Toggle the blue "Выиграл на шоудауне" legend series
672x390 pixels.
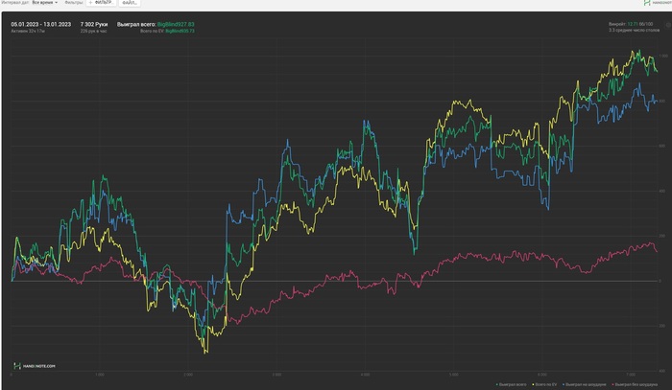[x=585, y=385]
